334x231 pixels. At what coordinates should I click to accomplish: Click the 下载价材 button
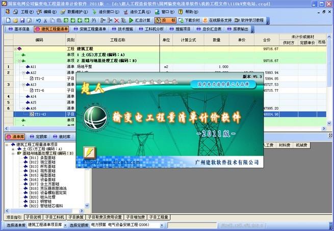tap(189, 20)
